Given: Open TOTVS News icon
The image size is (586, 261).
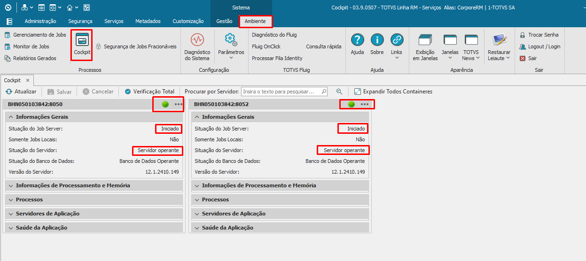Looking at the screenshot, I should point(471,40).
